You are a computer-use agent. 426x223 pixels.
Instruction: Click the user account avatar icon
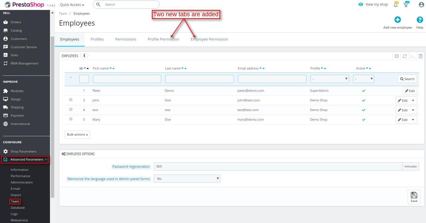click(421, 5)
